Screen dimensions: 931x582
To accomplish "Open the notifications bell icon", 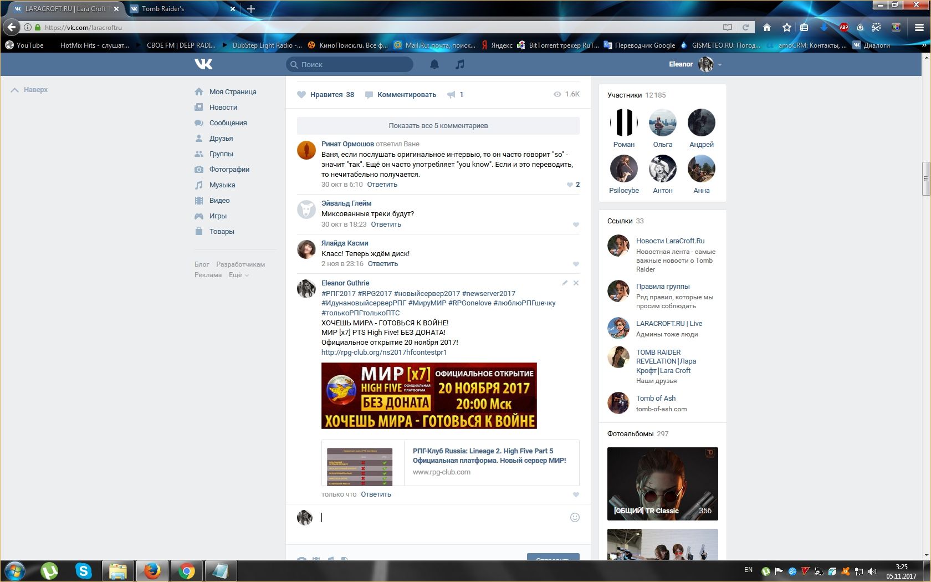I will click(x=434, y=64).
